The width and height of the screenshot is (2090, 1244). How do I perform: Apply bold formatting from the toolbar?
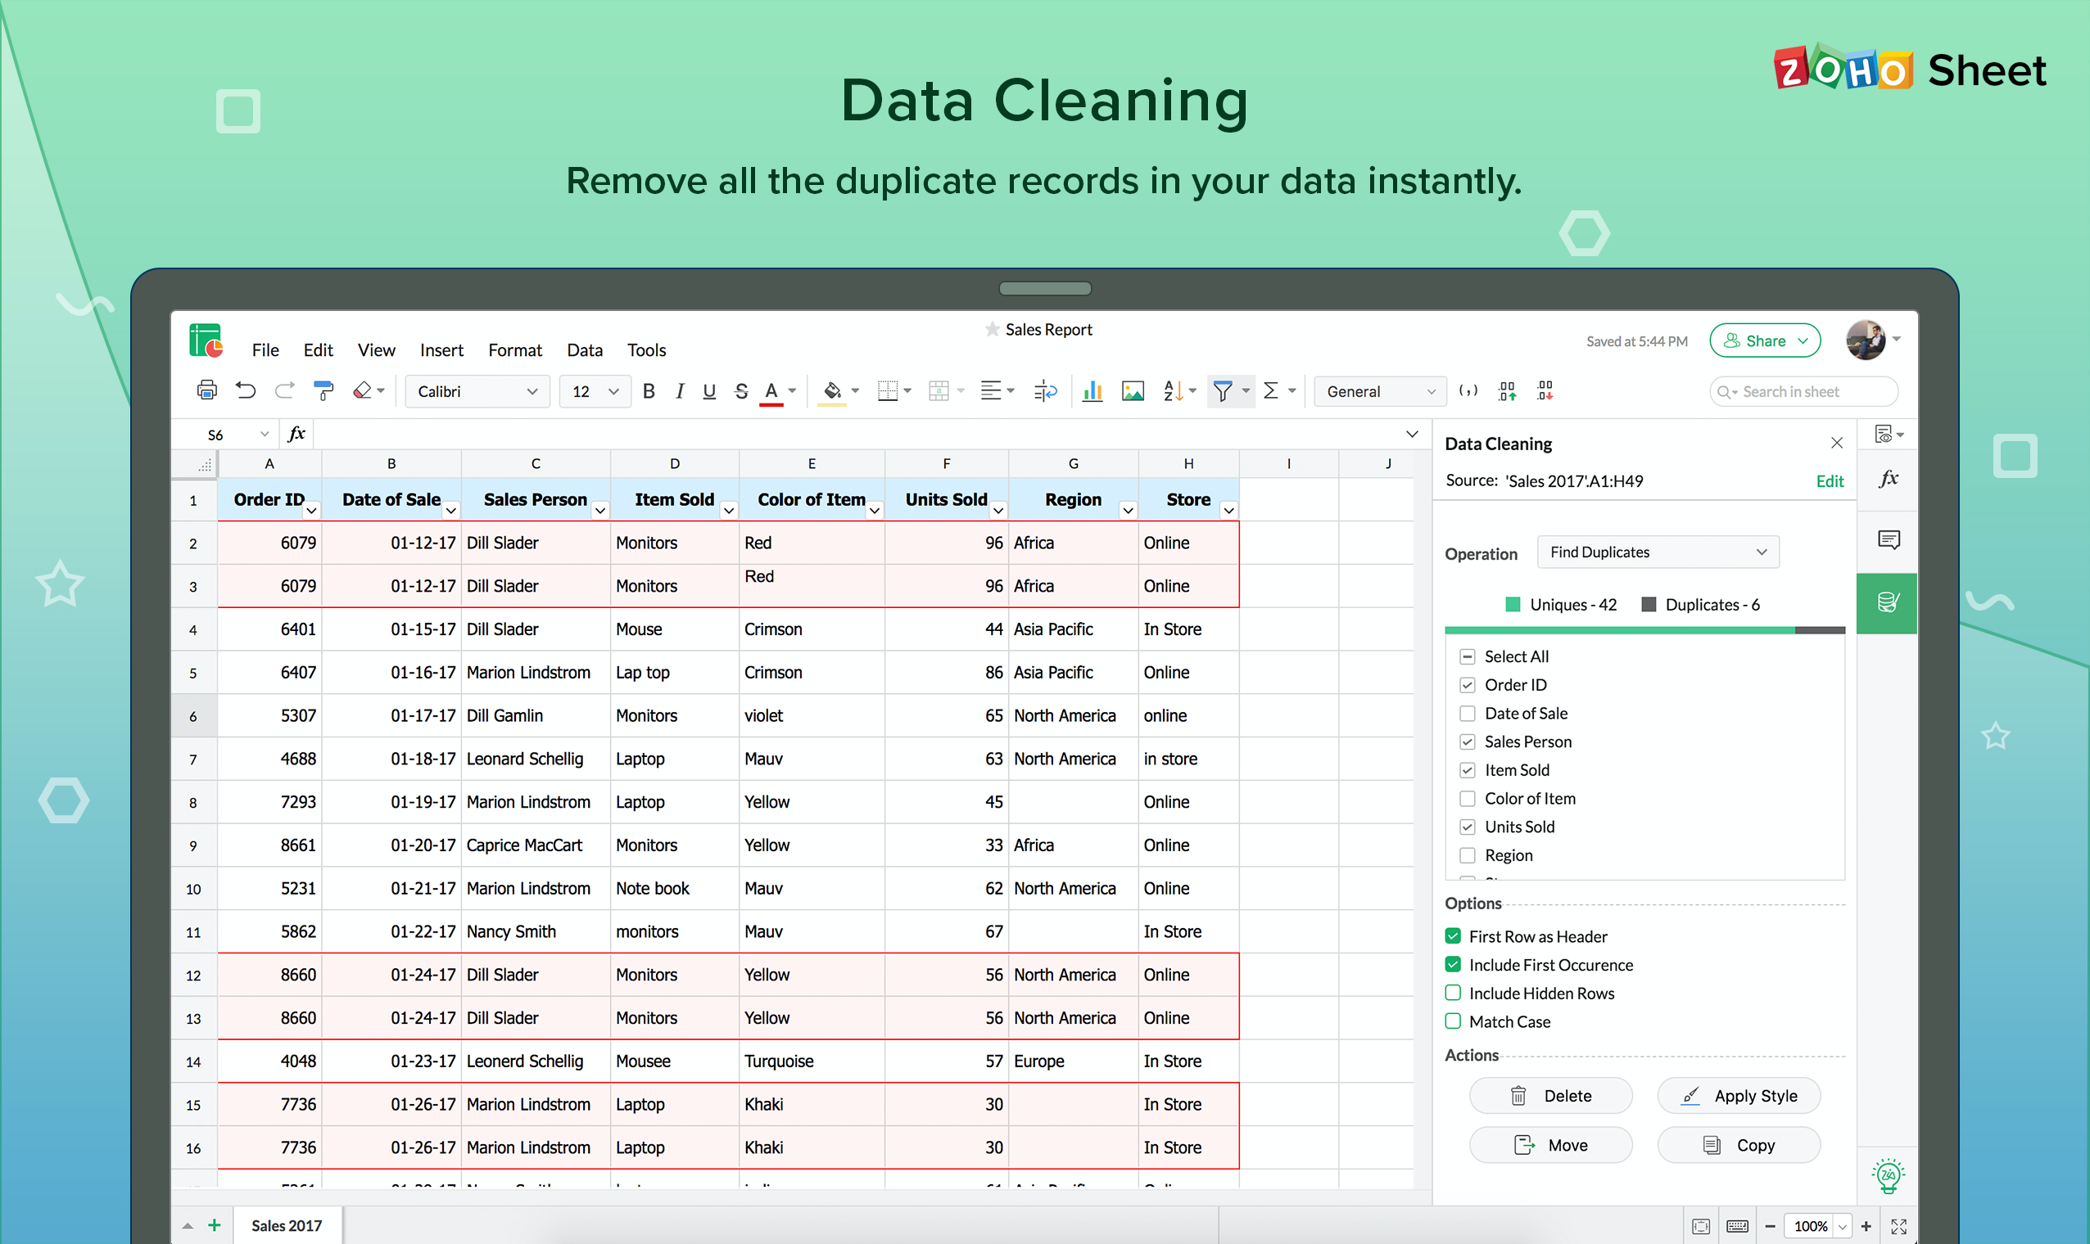[649, 390]
